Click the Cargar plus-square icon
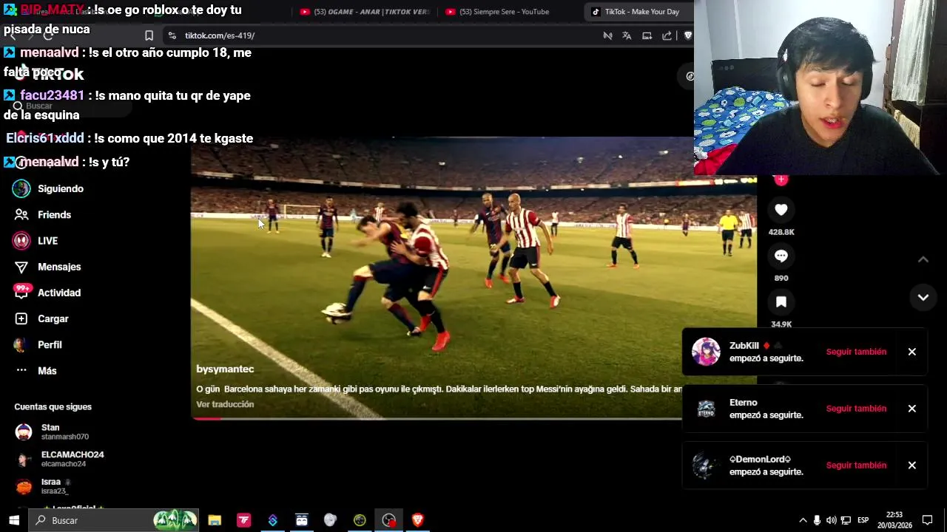Screen dimensions: 947x532 [21, 318]
